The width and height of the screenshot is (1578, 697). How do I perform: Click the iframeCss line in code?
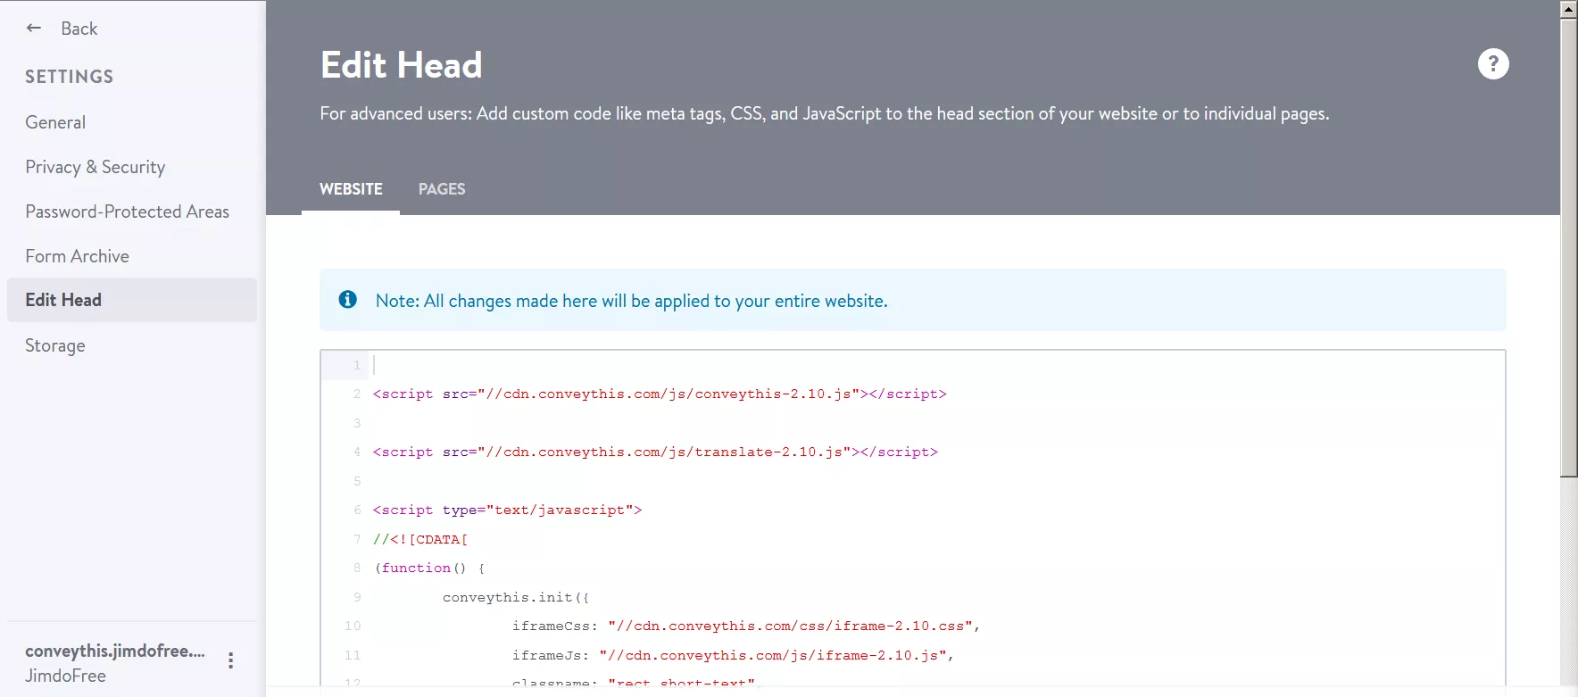click(x=746, y=626)
